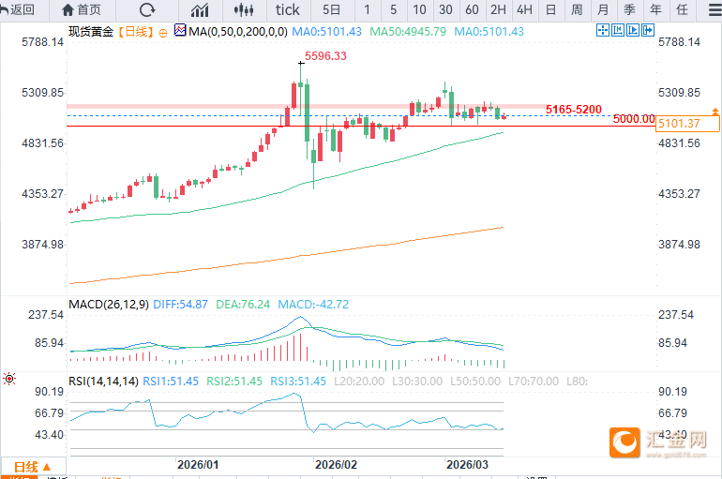Click the 2026/01 date axis label
The image size is (722, 479).
198,465
